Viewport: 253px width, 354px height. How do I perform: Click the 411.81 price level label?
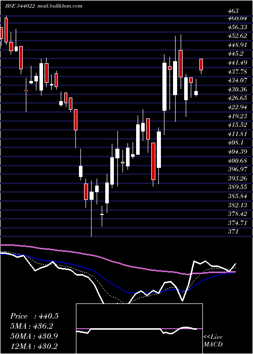point(237,134)
